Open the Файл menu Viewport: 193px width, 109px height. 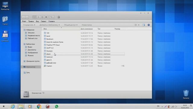pyautogui.click(x=24, y=21)
